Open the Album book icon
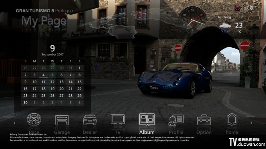This screenshot has width=266, height=149. [x=147, y=119]
